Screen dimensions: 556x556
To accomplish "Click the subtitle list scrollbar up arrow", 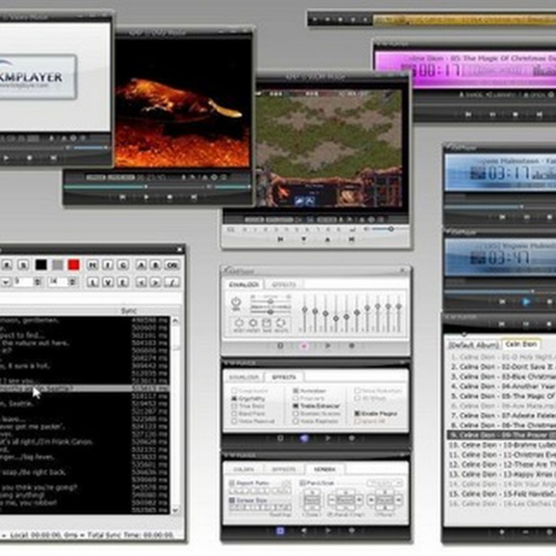I will 175,321.
